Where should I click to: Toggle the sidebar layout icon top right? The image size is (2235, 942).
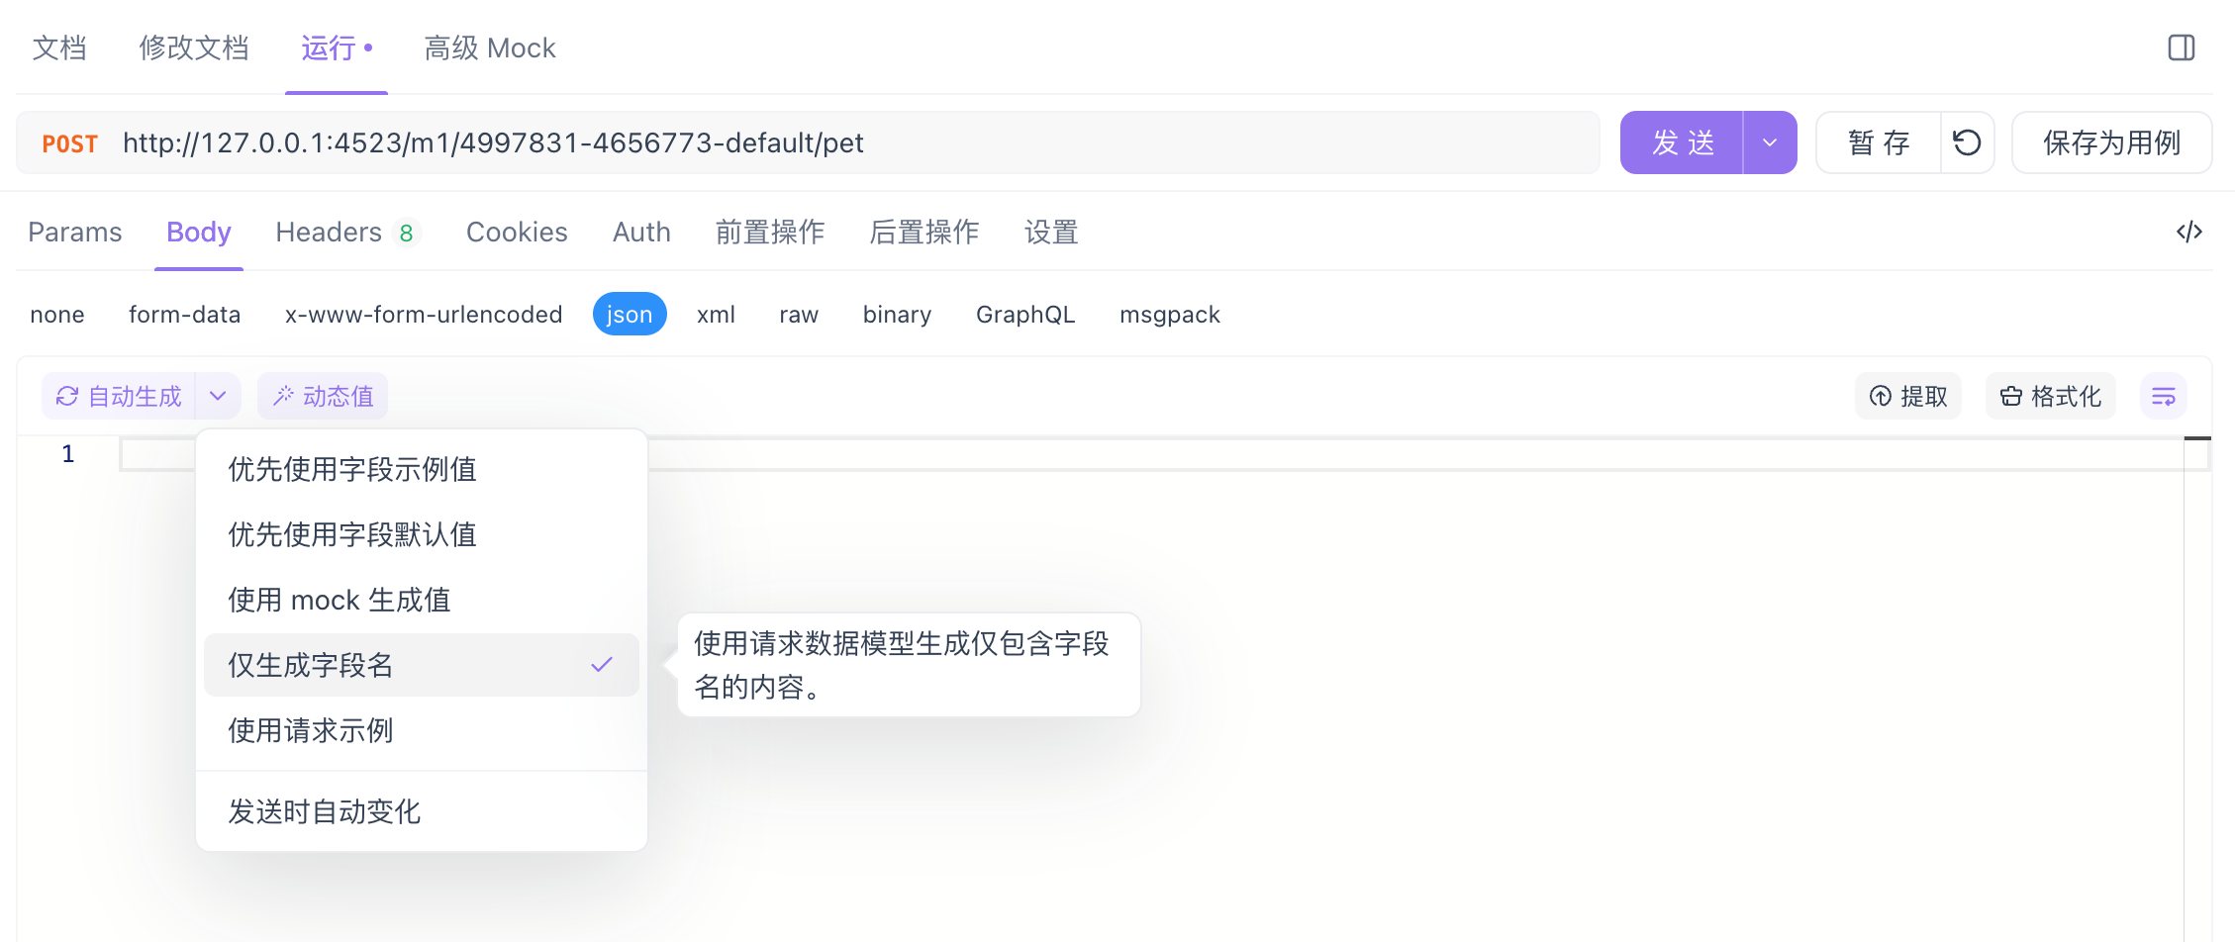click(2182, 47)
